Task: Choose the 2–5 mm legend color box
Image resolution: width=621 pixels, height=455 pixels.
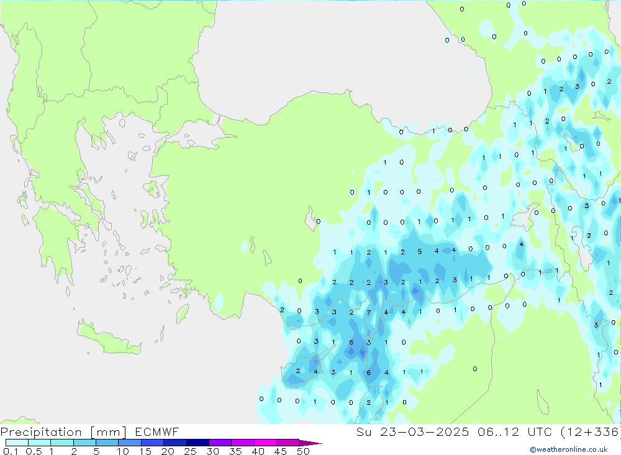Action: coord(84,443)
